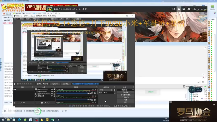The image size is (217, 122).
Task: Open gear settings for second audio mixer channel
Action: (x=95, y=100)
